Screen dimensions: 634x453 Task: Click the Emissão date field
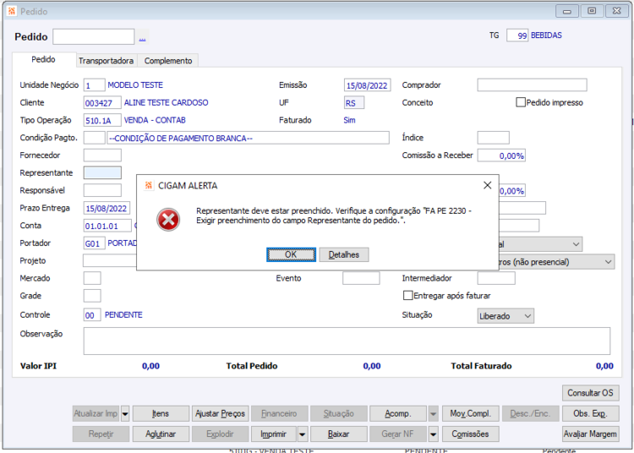(367, 85)
